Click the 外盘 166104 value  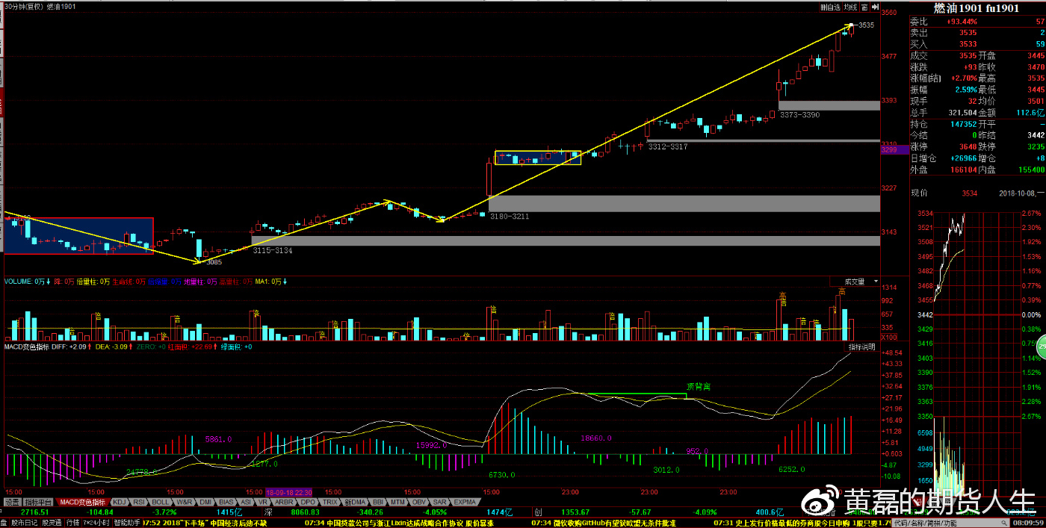[963, 170]
